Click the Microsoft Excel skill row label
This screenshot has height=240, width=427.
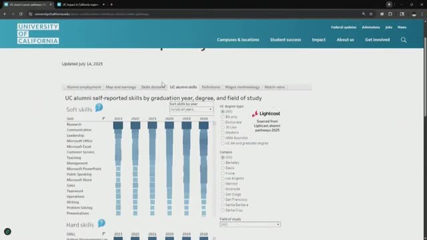pyautogui.click(x=79, y=147)
